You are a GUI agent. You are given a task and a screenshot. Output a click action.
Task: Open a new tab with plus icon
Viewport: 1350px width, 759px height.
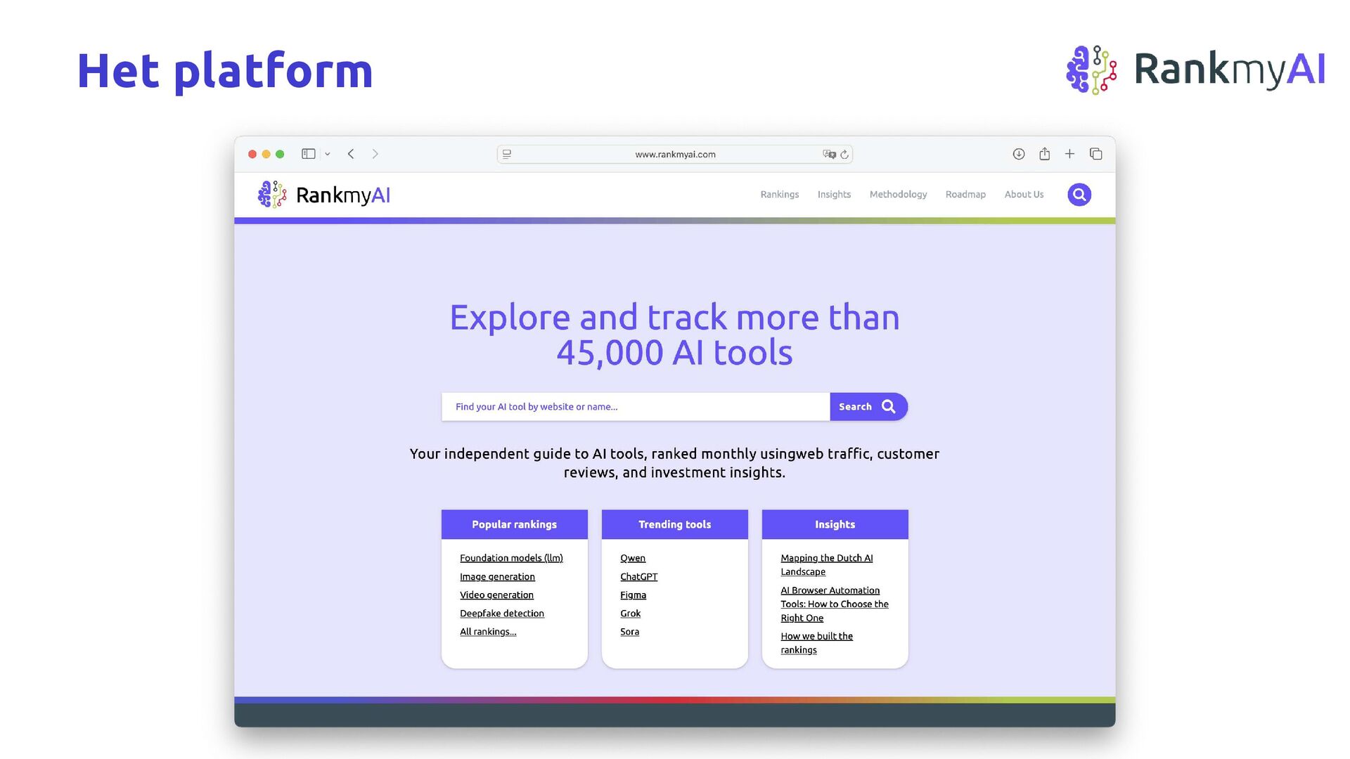point(1069,154)
